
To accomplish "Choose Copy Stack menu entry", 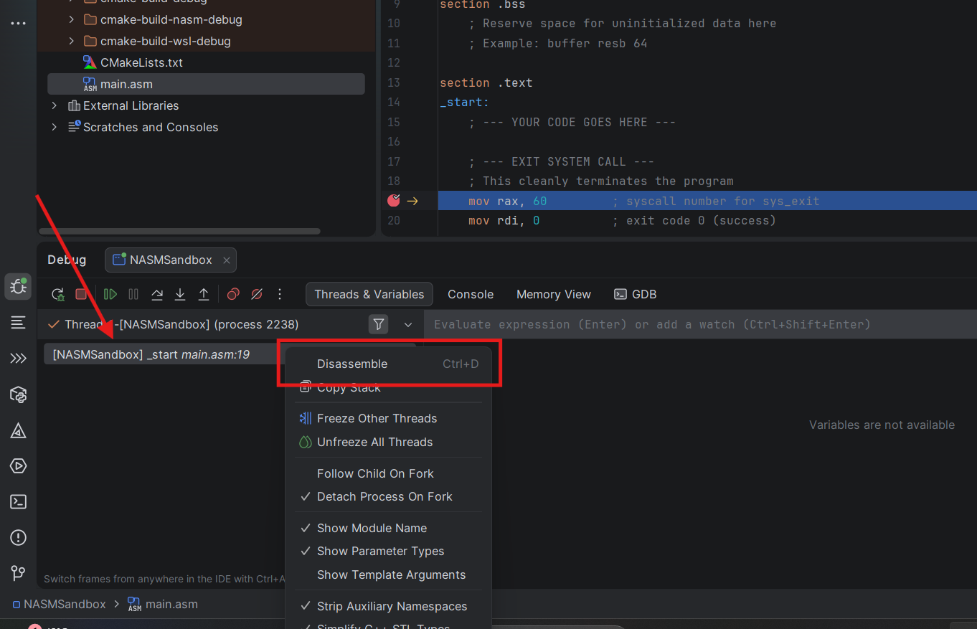I will point(388,387).
